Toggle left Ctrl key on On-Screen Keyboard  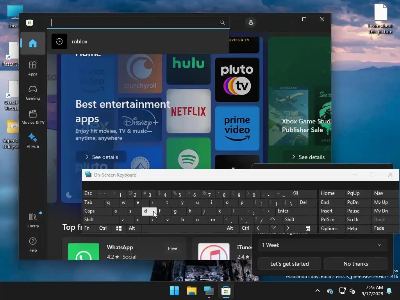[x=104, y=228]
